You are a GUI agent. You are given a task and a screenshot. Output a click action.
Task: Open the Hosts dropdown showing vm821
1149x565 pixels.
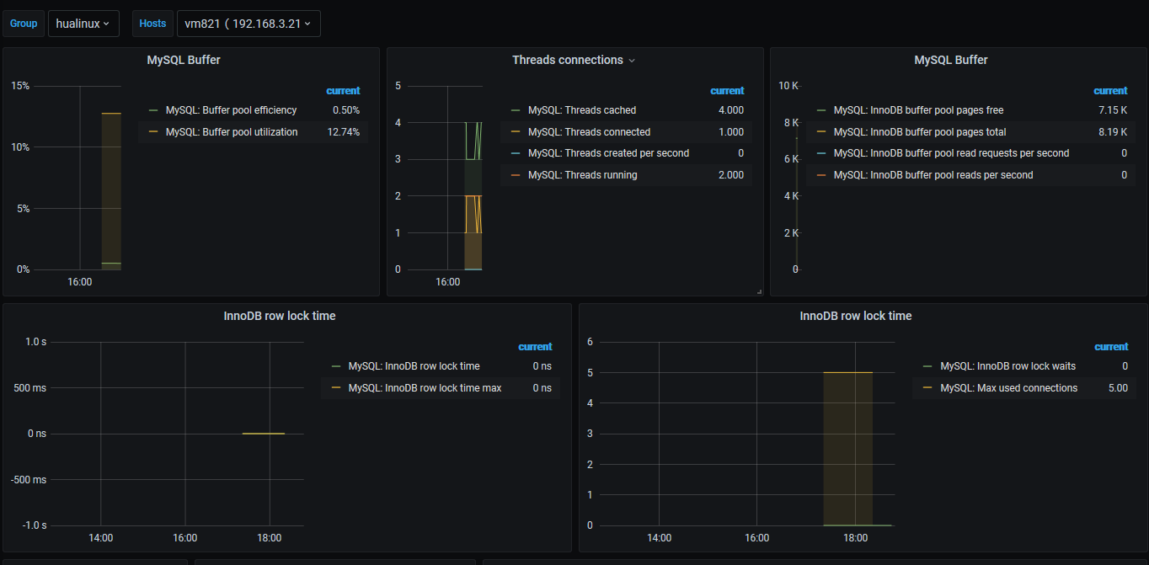tap(249, 24)
